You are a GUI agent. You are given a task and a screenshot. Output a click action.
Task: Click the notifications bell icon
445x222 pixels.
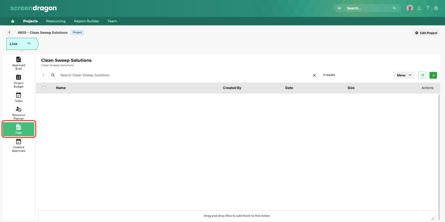(419, 8)
